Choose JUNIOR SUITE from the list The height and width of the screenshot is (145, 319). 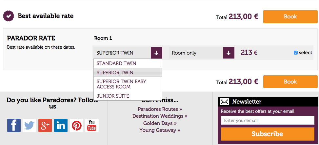128,96
